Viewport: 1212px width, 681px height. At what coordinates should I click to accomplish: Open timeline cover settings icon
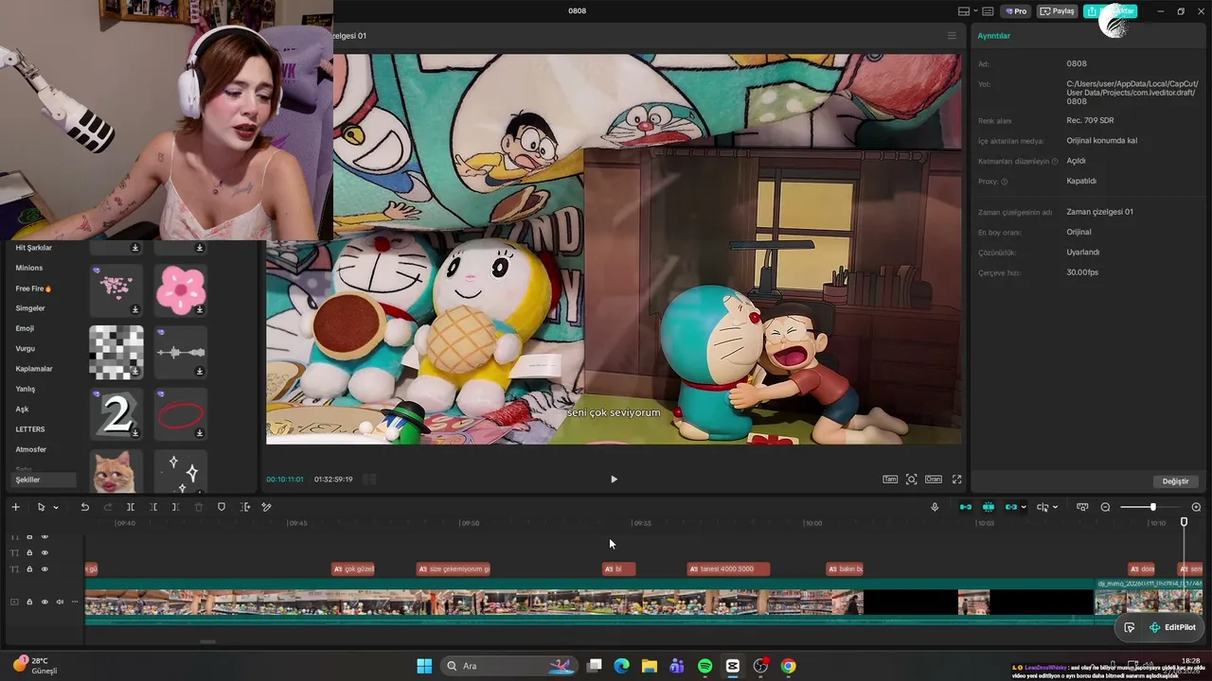coord(1082,507)
